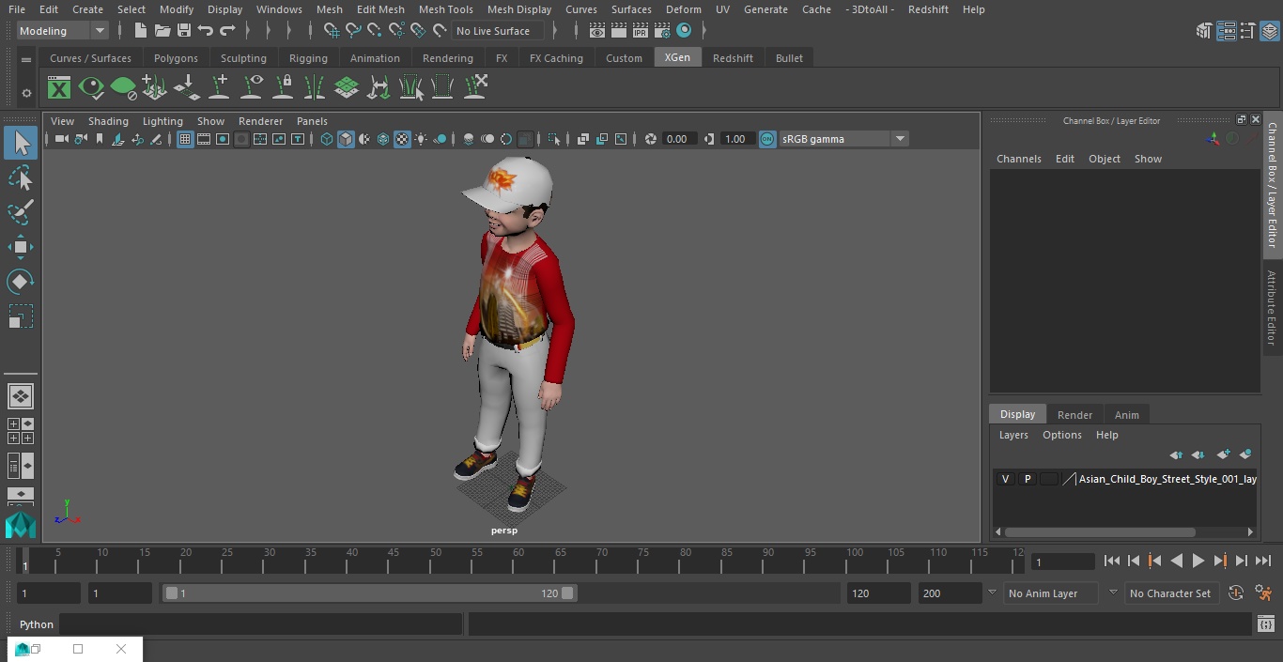The image size is (1283, 662).
Task: Click the gamma value 1.00 field
Action: click(736, 139)
